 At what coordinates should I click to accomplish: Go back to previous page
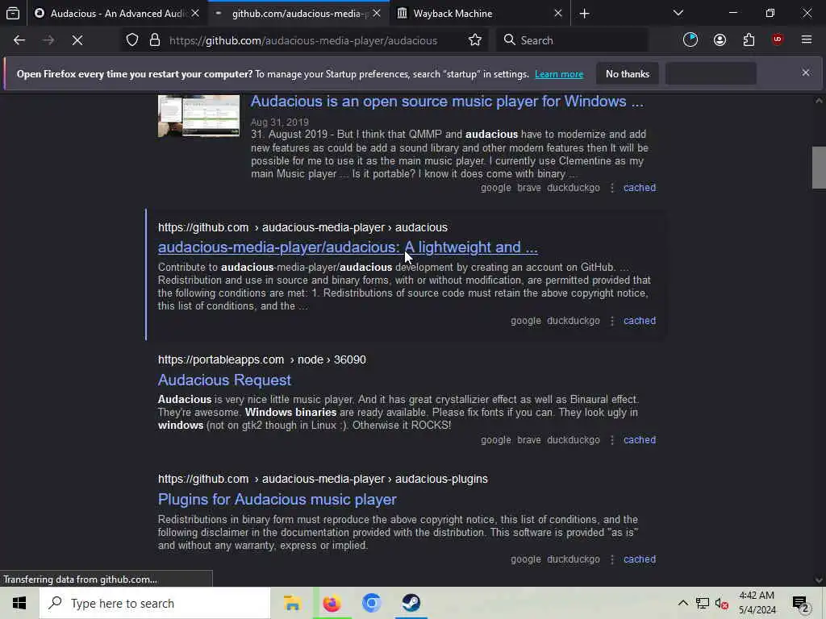(x=19, y=40)
